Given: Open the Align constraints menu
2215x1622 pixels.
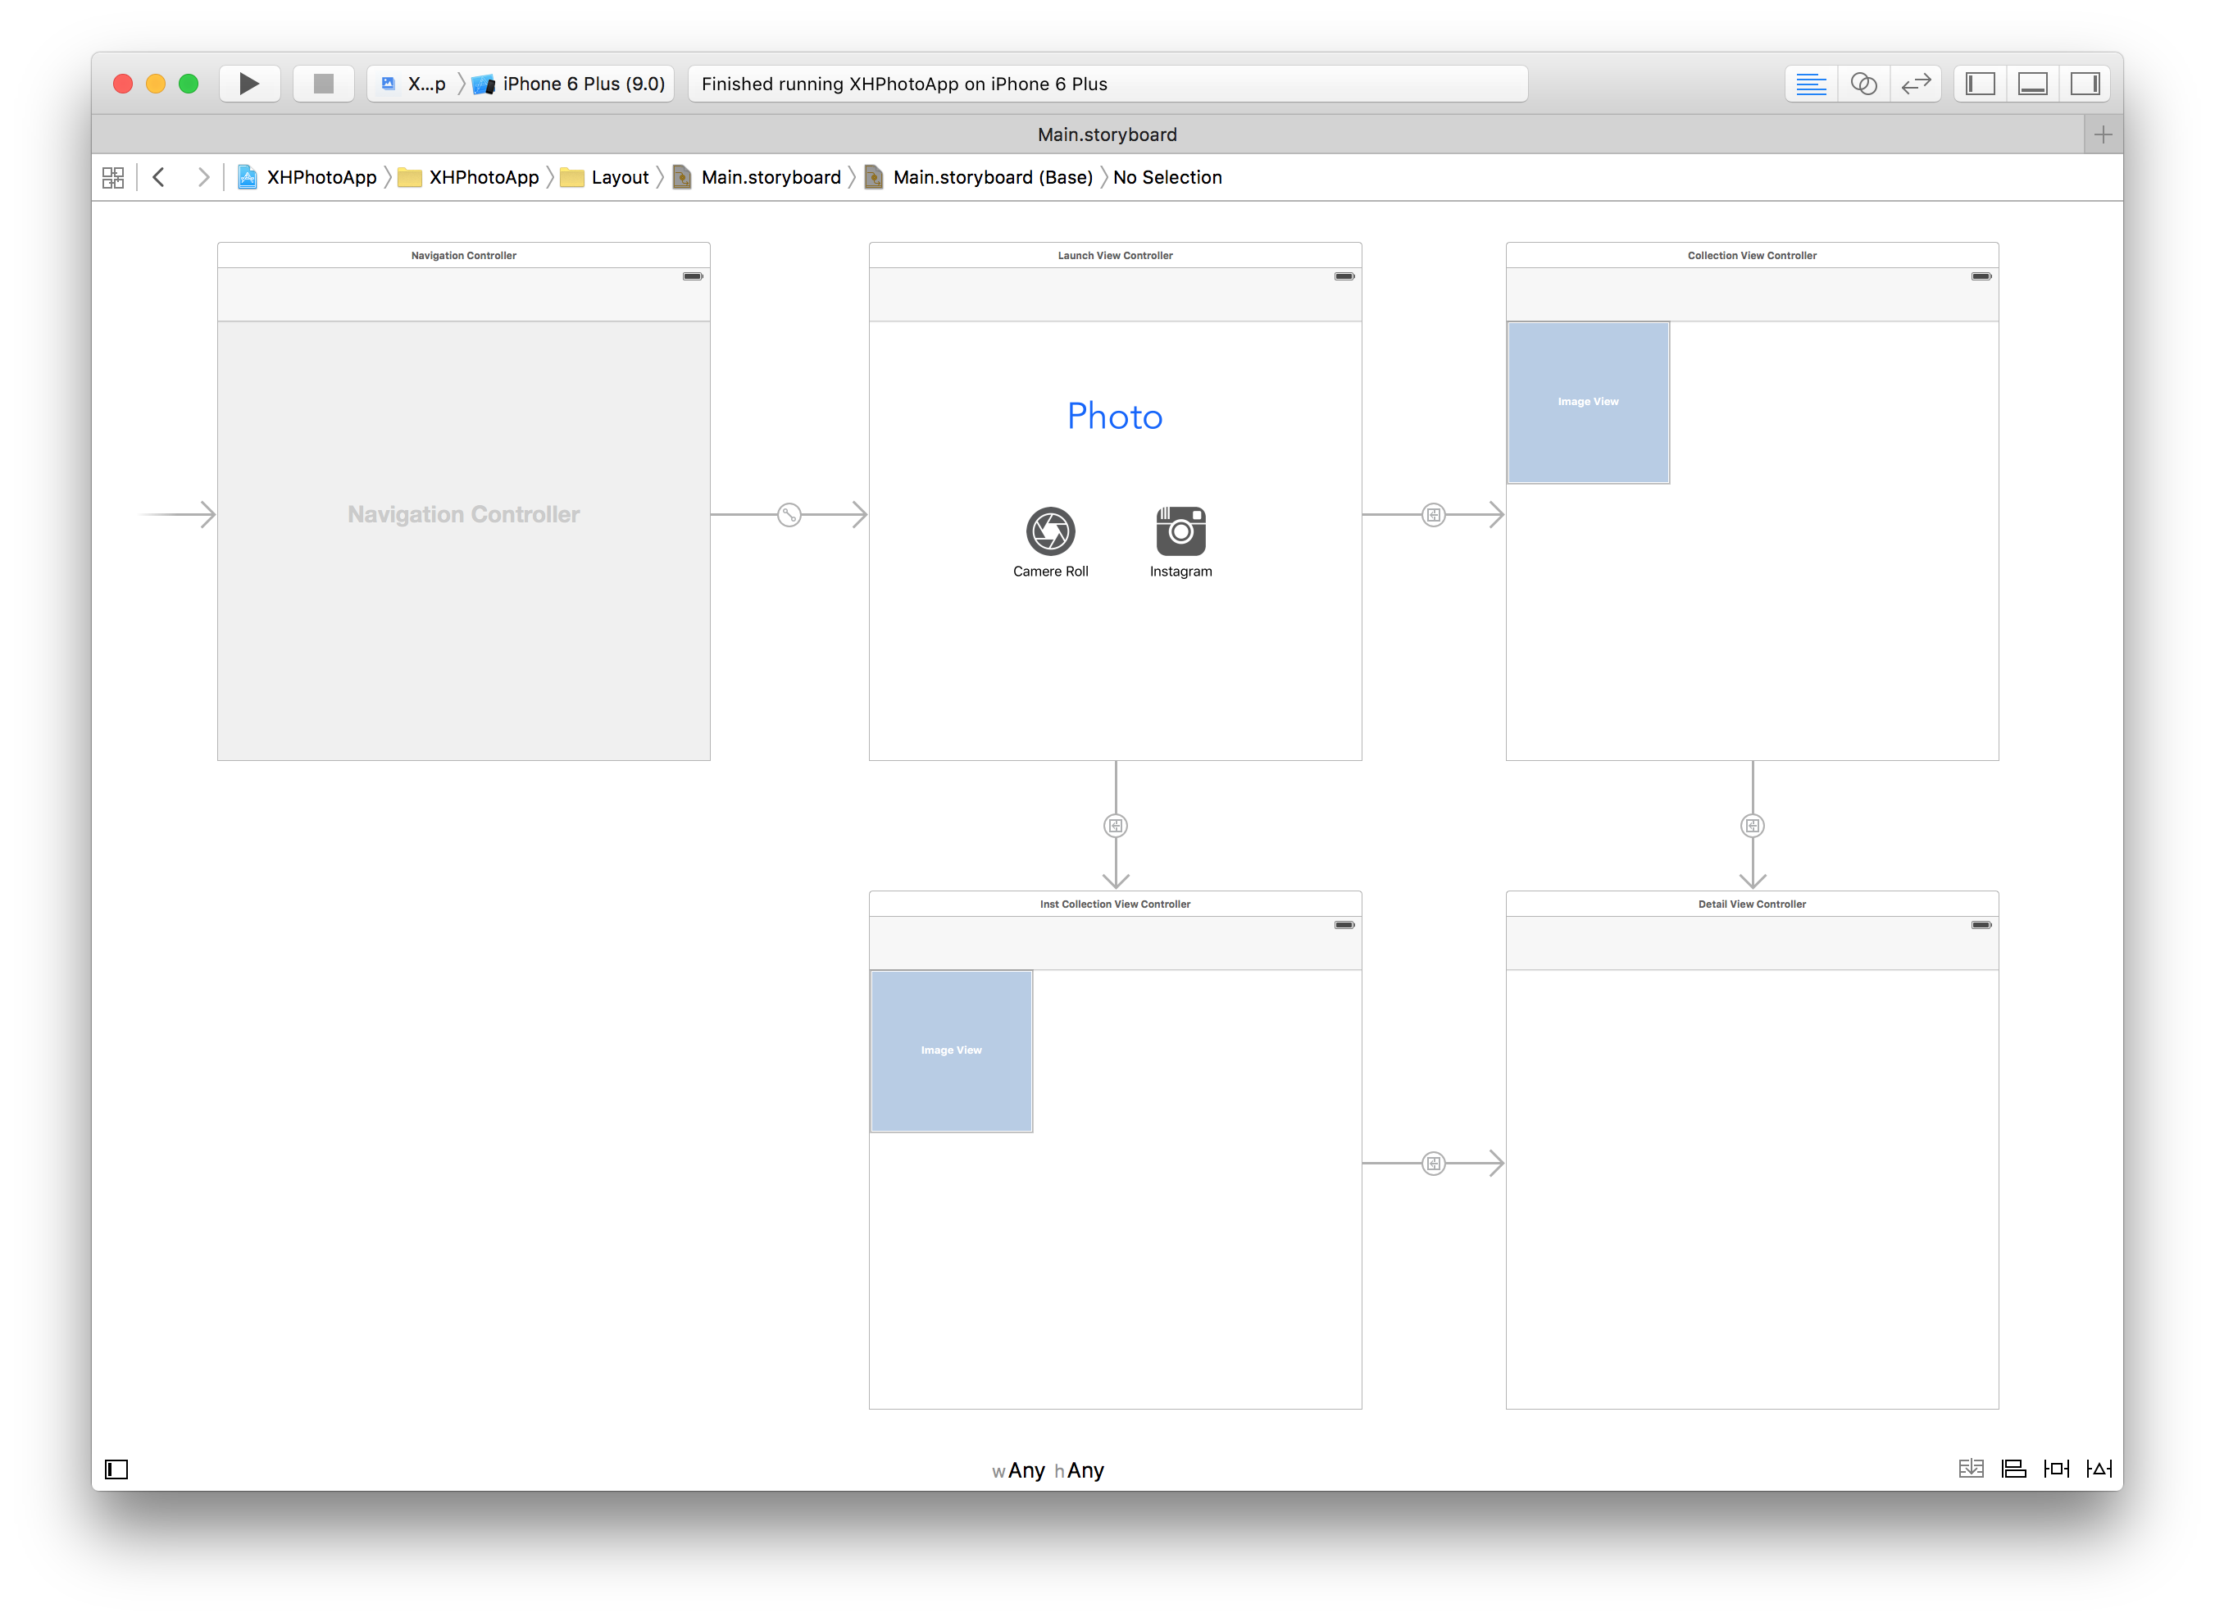Looking at the screenshot, I should click(x=2014, y=1469).
